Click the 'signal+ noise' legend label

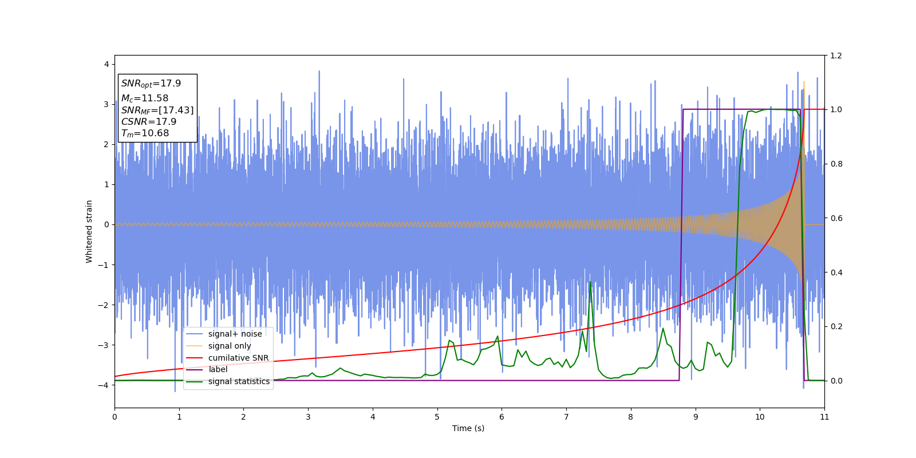pos(235,334)
